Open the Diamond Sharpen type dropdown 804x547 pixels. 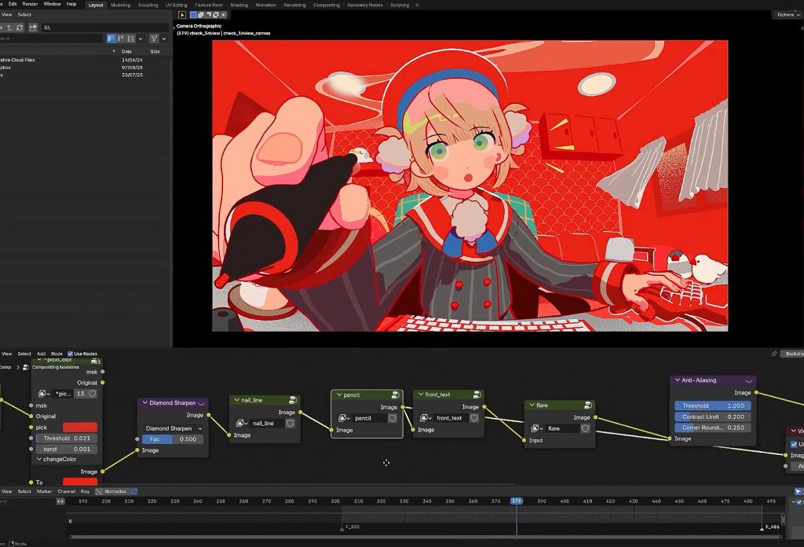coord(173,428)
